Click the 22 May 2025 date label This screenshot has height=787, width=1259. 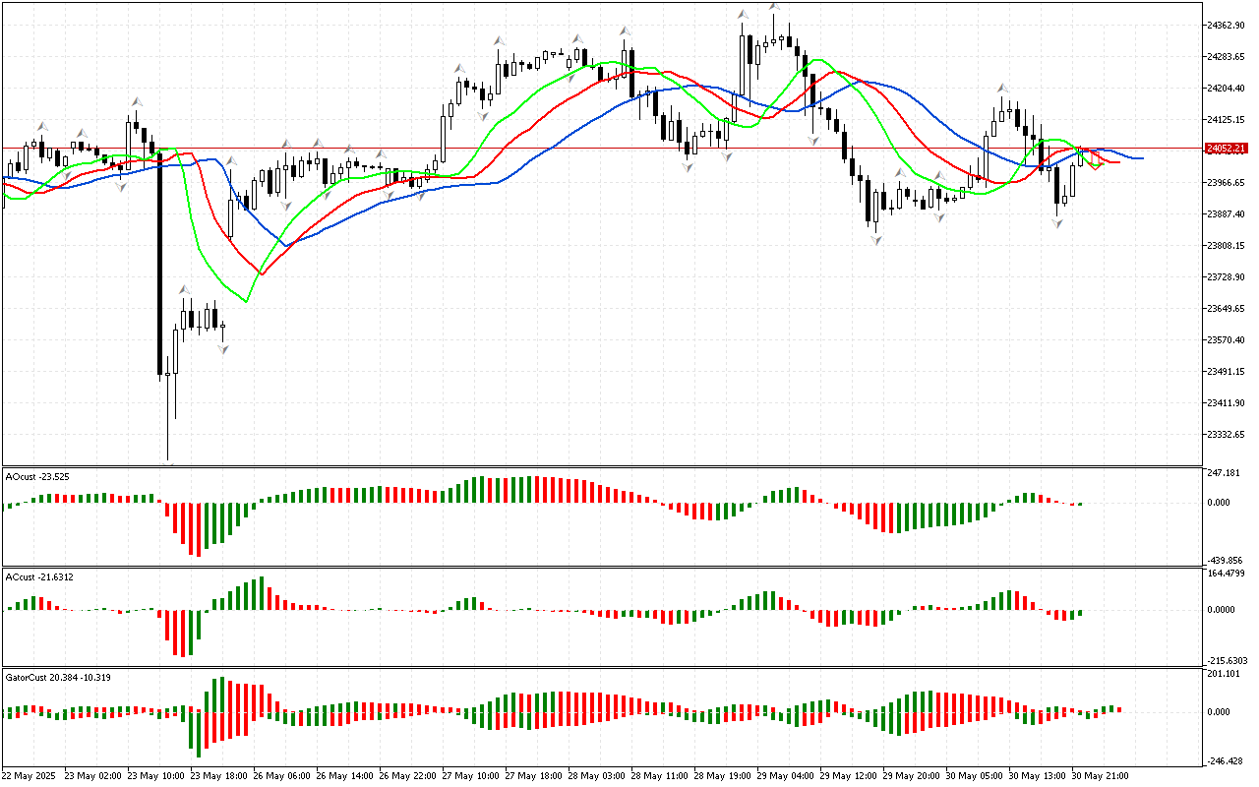pos(30,776)
